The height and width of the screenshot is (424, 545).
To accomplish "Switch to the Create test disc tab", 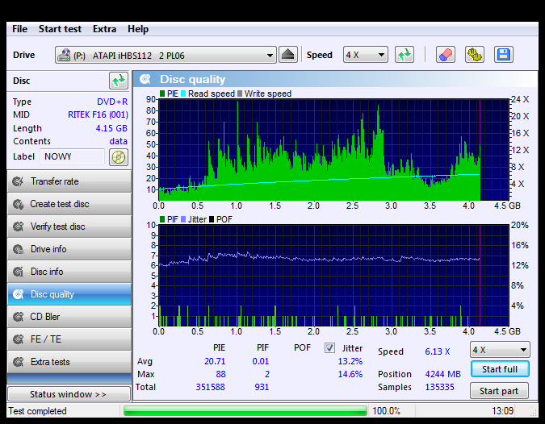I will 69,204.
